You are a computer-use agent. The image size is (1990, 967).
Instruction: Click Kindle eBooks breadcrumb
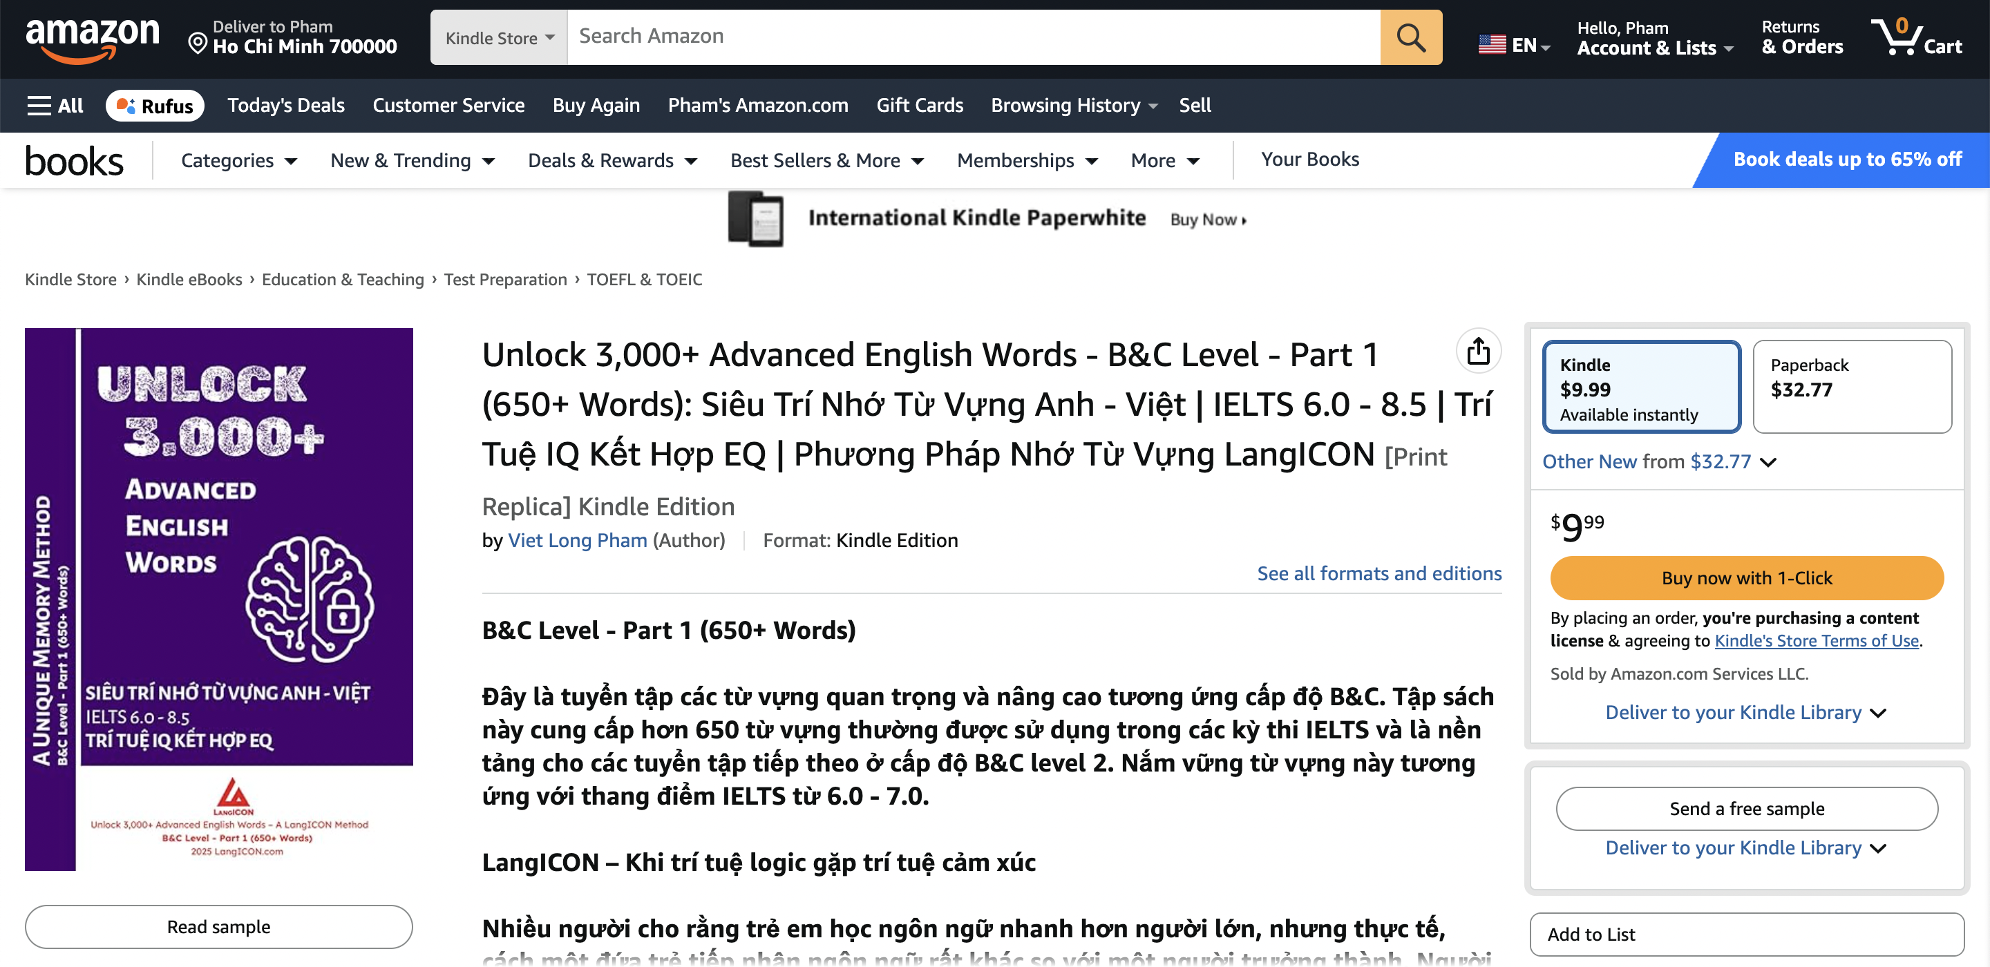pyautogui.click(x=189, y=279)
